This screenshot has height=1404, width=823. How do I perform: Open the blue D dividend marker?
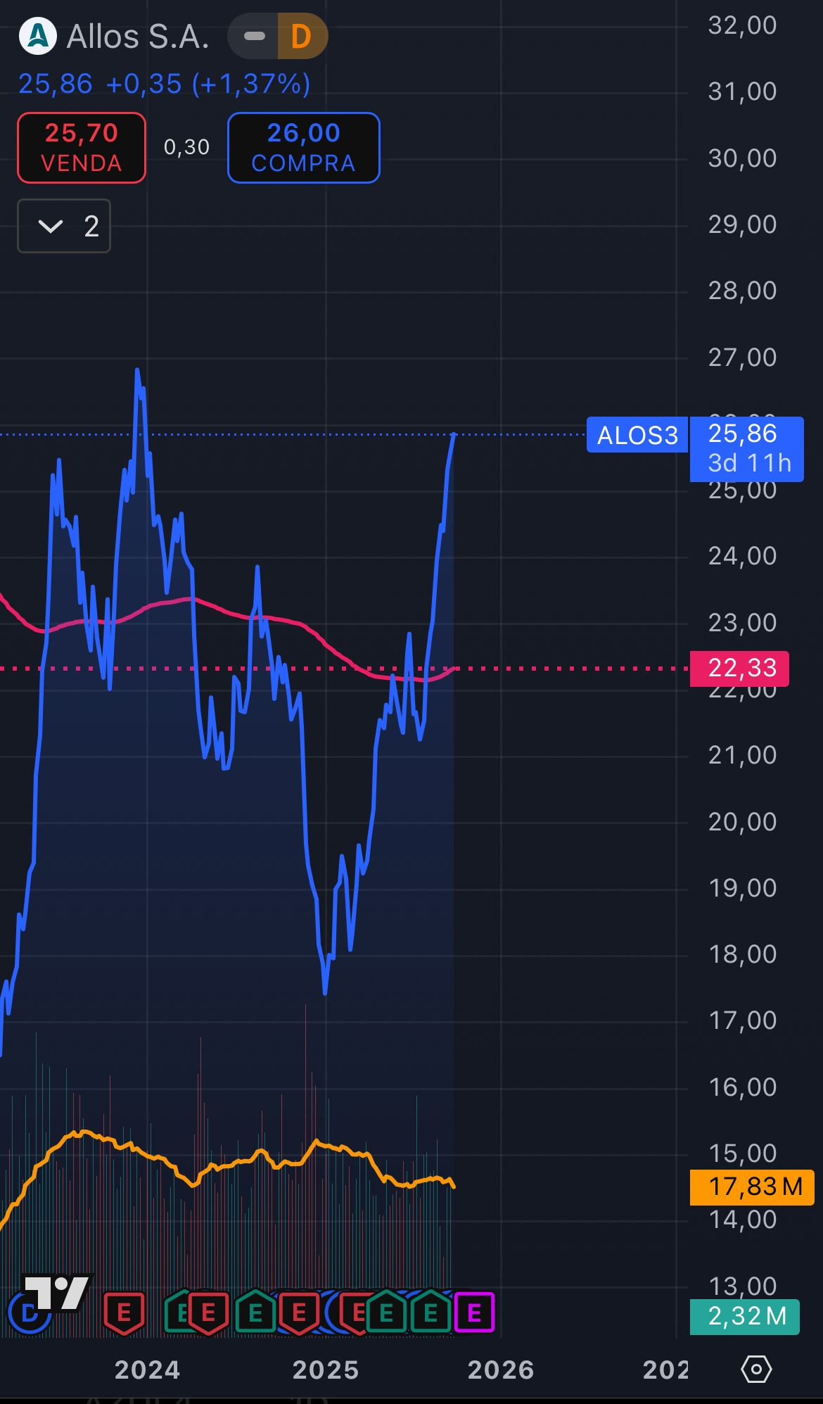(30, 1313)
